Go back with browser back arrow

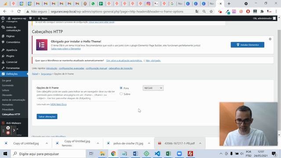pyautogui.click(x=5, y=11)
